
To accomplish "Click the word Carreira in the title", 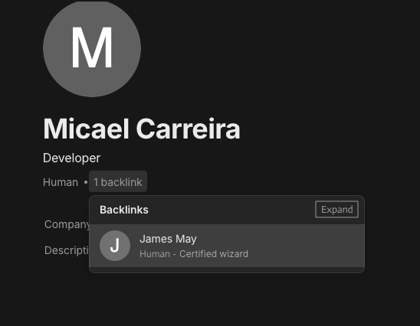I will point(188,129).
